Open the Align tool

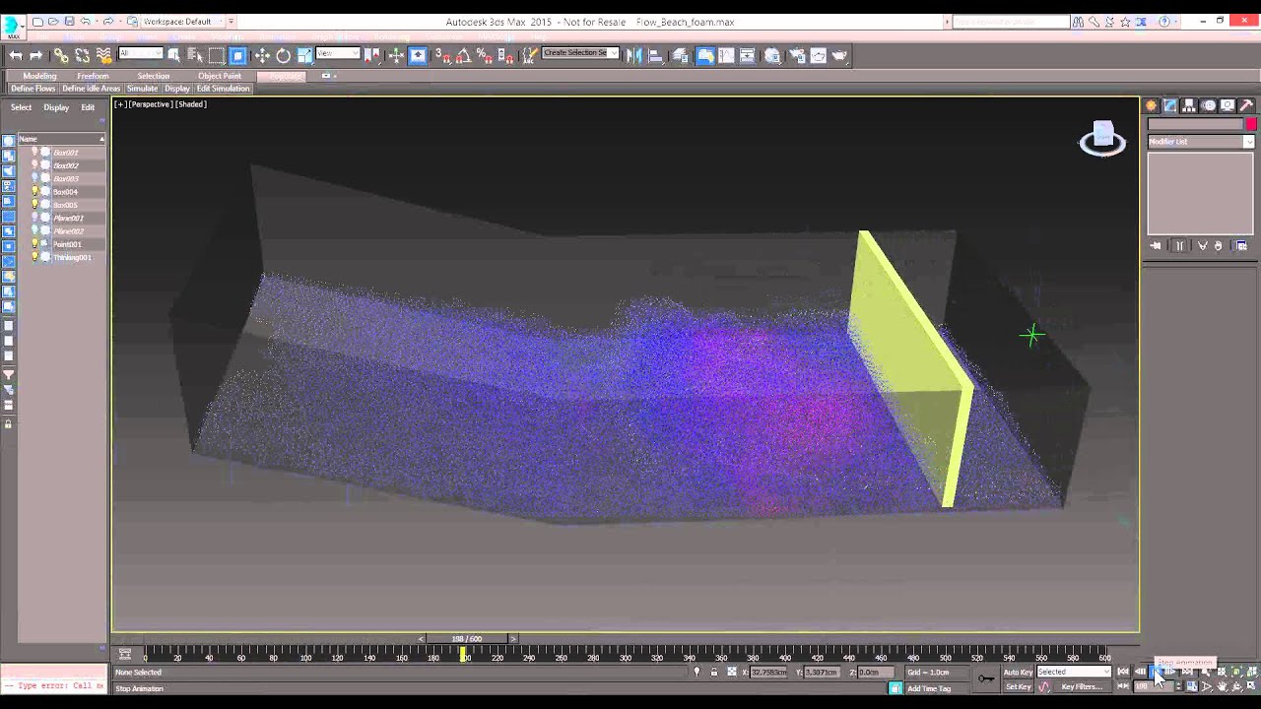click(x=656, y=56)
